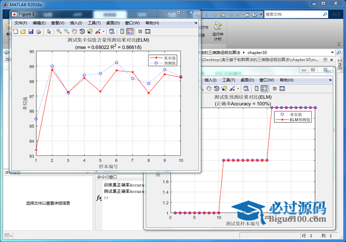Insert Colorbar icon in second figure
The width and height of the screenshot is (346, 242).
click(x=256, y=89)
